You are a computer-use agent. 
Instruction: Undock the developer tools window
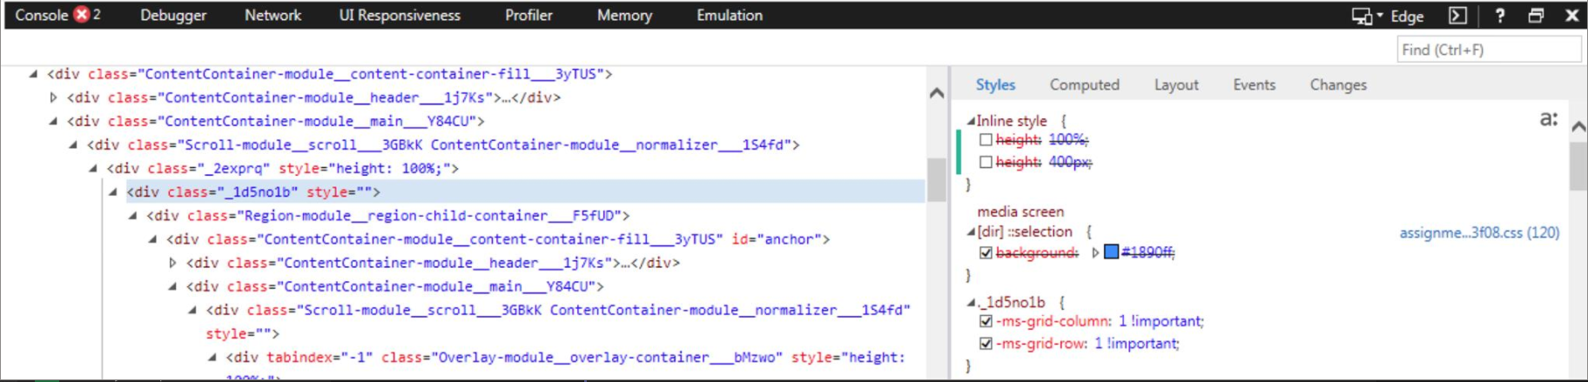(x=1536, y=16)
